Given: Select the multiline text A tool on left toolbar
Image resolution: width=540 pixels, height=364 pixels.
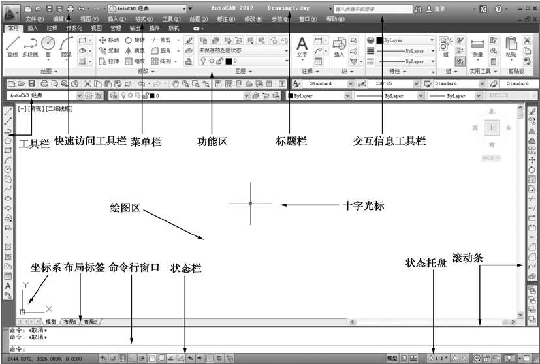Looking at the screenshot, I should point(8,286).
